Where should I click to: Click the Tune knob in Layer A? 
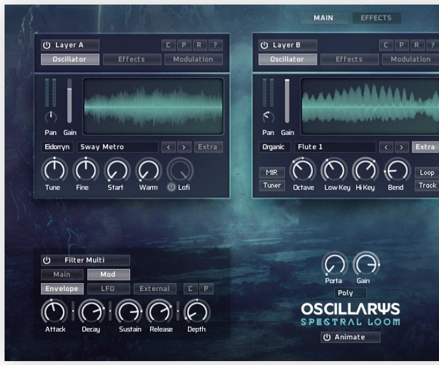(53, 171)
